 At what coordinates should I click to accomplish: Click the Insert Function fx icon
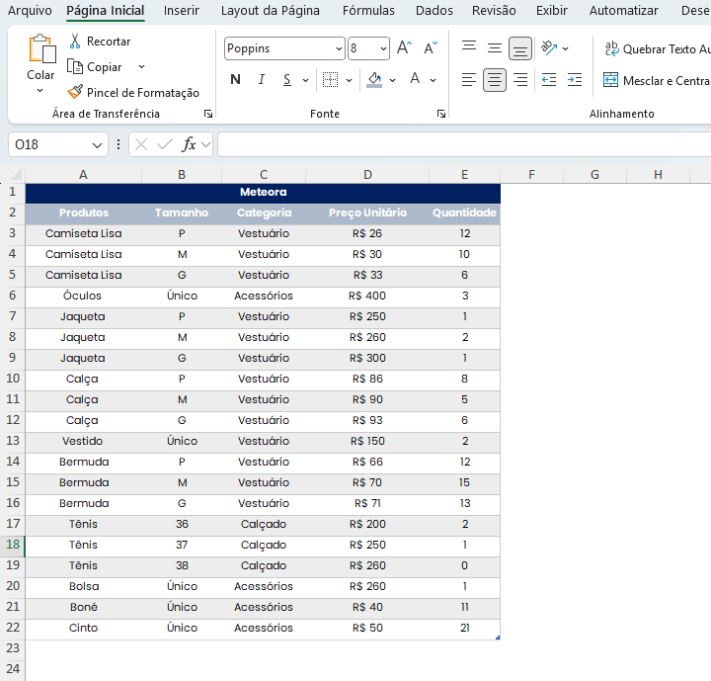(x=189, y=144)
